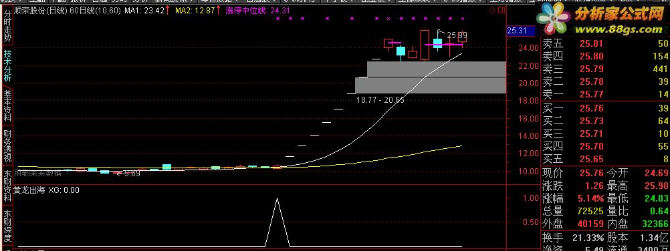Select the 买一 25.76 order book row
Viewport: 670px width, 251px height.
pos(605,108)
